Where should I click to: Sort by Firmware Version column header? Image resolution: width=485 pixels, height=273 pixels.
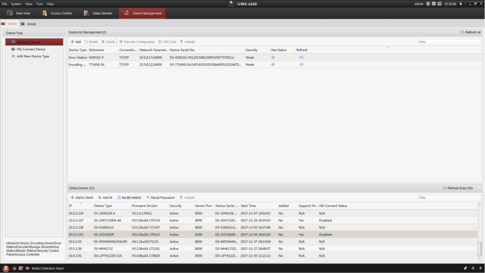point(149,206)
